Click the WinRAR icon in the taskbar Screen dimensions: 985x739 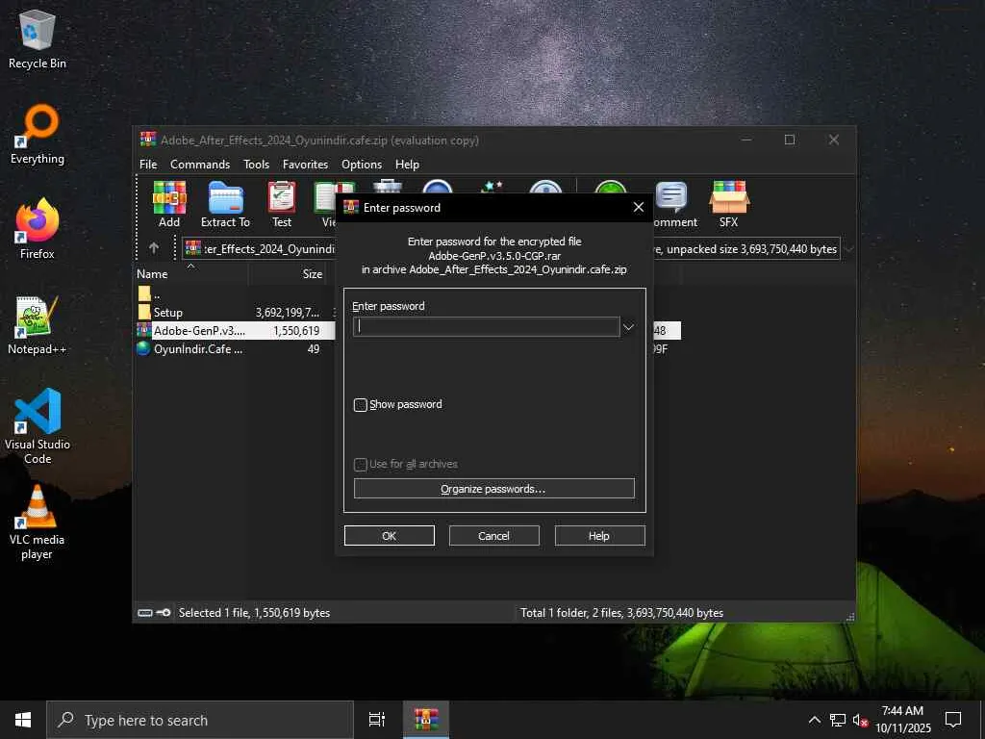click(x=426, y=720)
